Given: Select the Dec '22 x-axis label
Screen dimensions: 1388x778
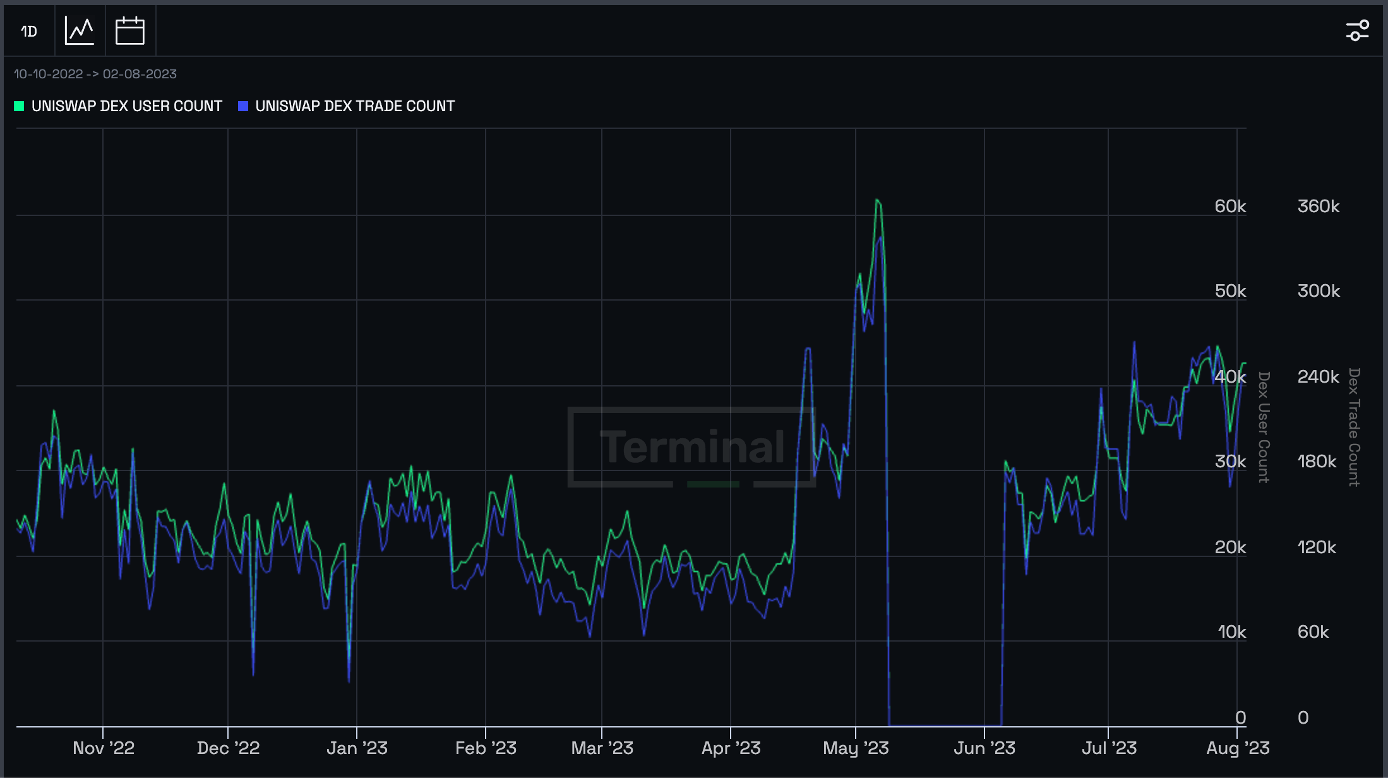Looking at the screenshot, I should tap(229, 748).
